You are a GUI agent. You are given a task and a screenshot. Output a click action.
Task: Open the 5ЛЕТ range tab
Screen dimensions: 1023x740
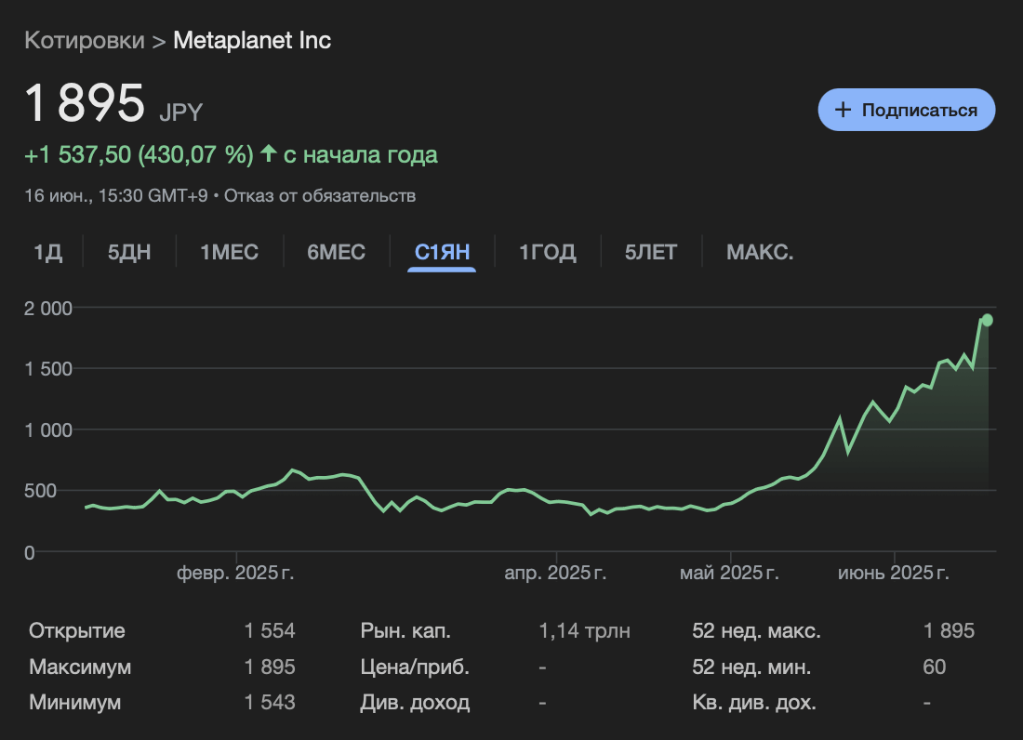tap(650, 252)
